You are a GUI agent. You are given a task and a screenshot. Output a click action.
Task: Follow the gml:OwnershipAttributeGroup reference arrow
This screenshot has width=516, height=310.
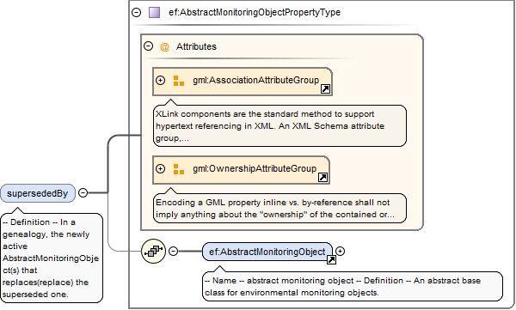(322, 177)
